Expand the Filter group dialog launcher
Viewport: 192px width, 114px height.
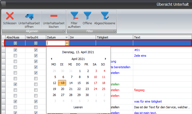point(115,32)
